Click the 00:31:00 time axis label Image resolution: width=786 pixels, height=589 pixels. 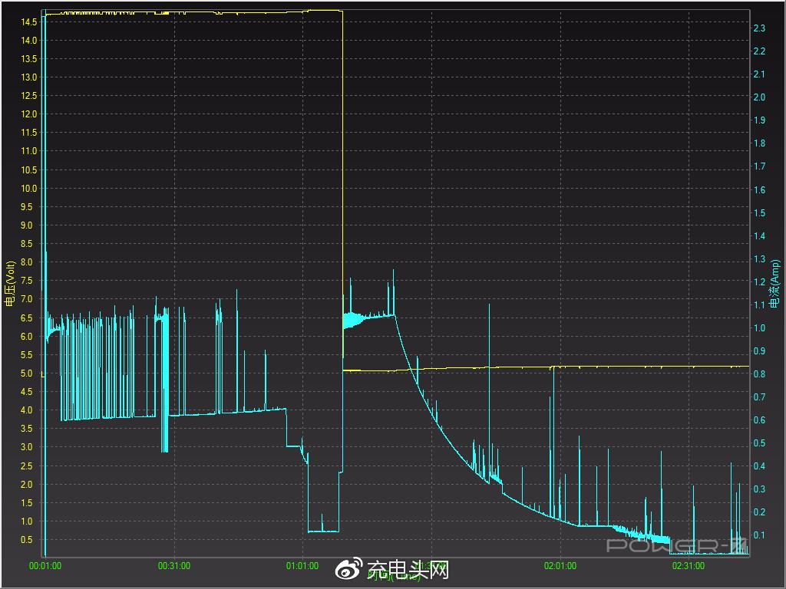[174, 566]
